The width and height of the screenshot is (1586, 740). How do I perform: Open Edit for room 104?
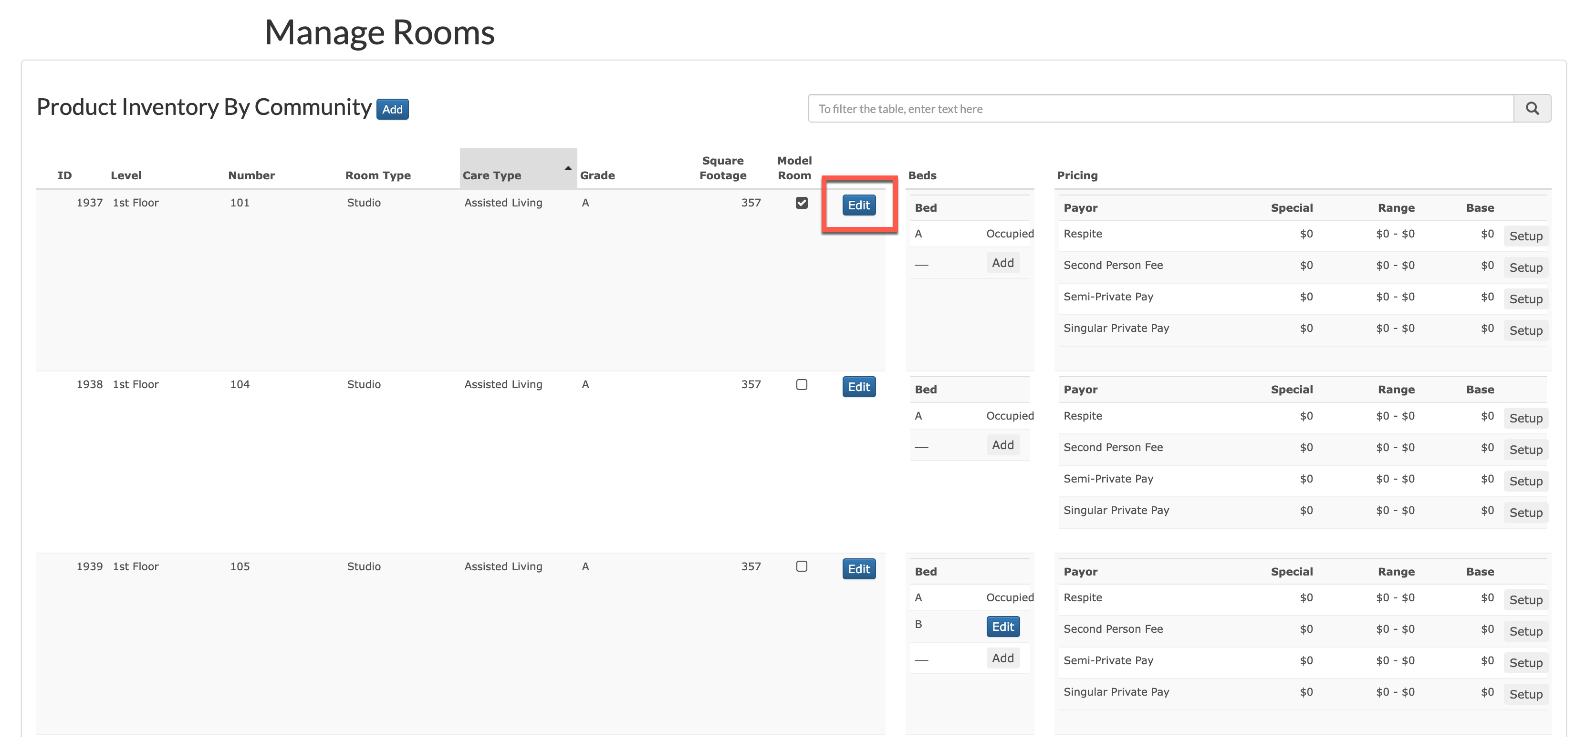coord(858,387)
